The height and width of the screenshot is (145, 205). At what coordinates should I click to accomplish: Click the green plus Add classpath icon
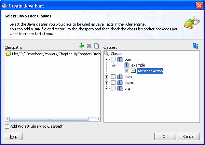[x=81, y=46]
